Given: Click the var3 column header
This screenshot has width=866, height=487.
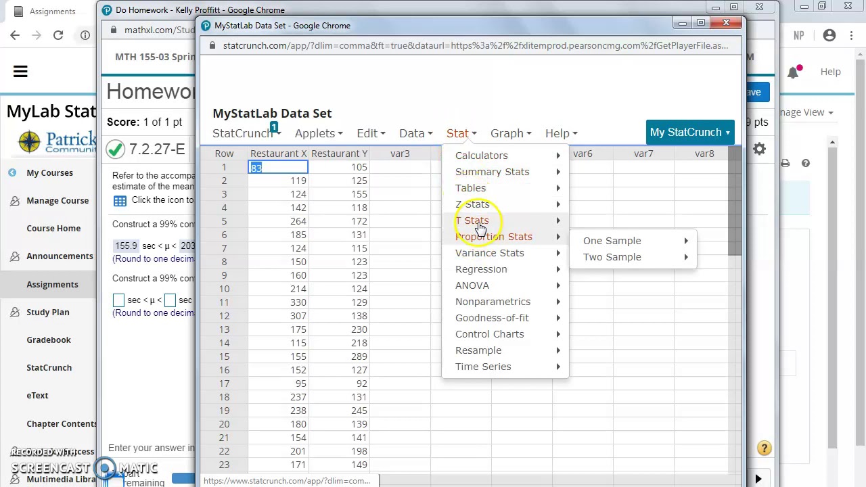Looking at the screenshot, I should 400,154.
